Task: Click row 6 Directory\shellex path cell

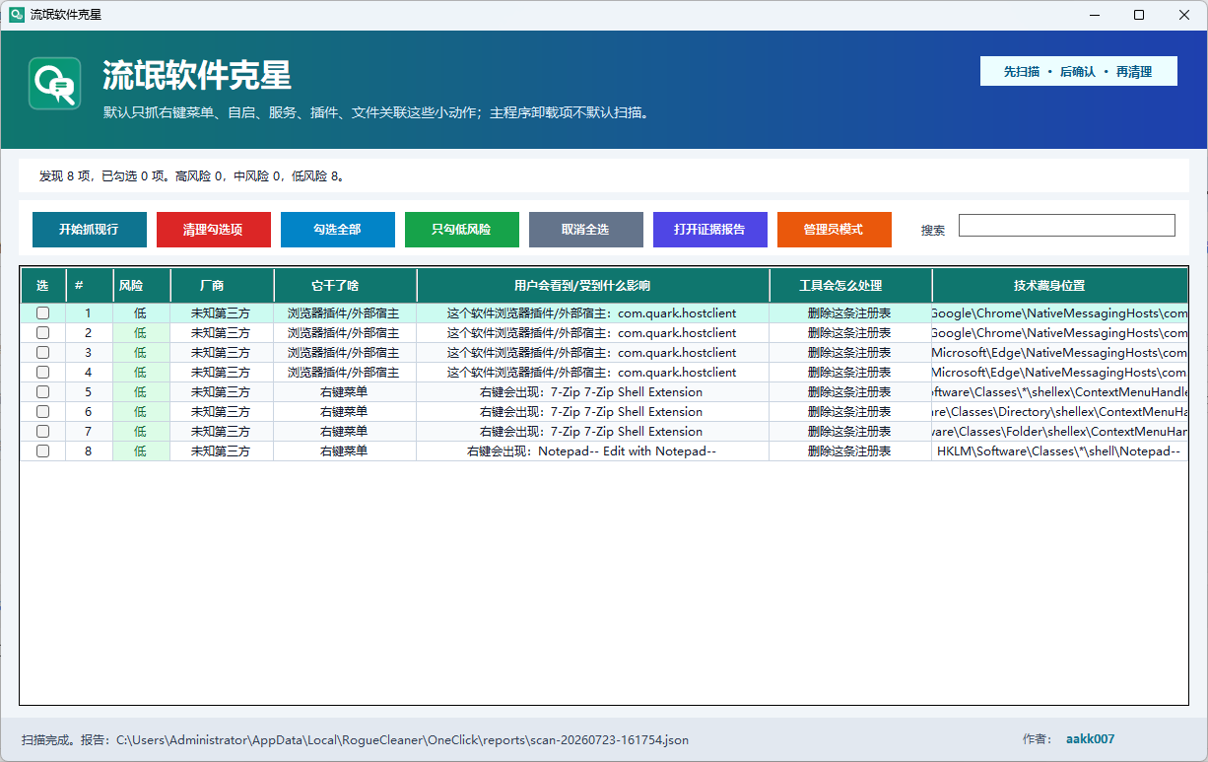Action: [1059, 412]
